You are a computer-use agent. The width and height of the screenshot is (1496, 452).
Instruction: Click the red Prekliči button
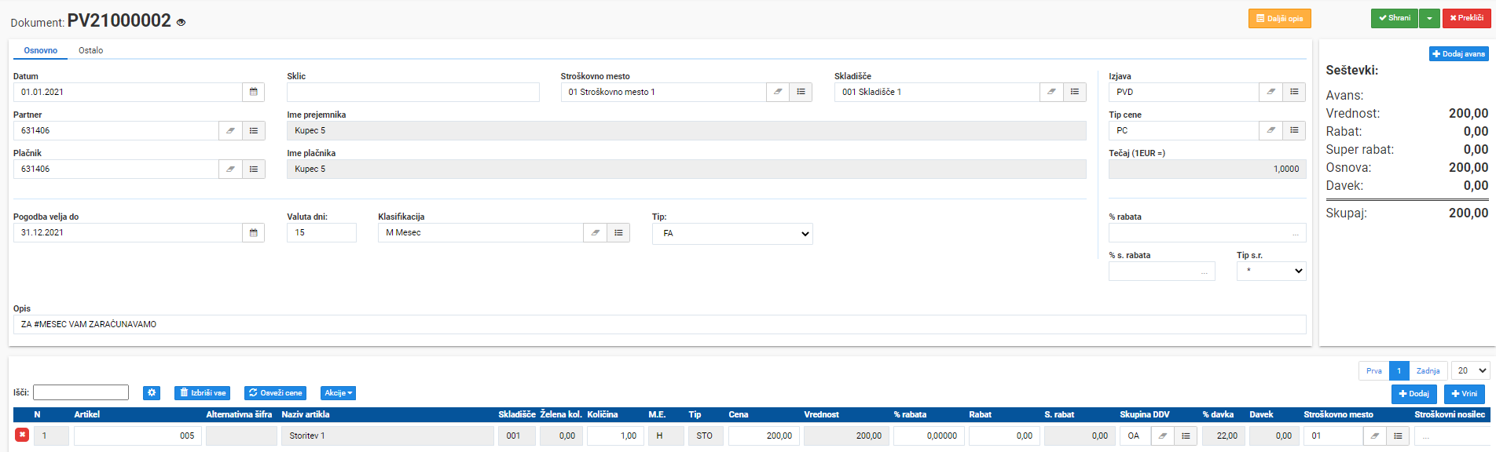point(1467,18)
